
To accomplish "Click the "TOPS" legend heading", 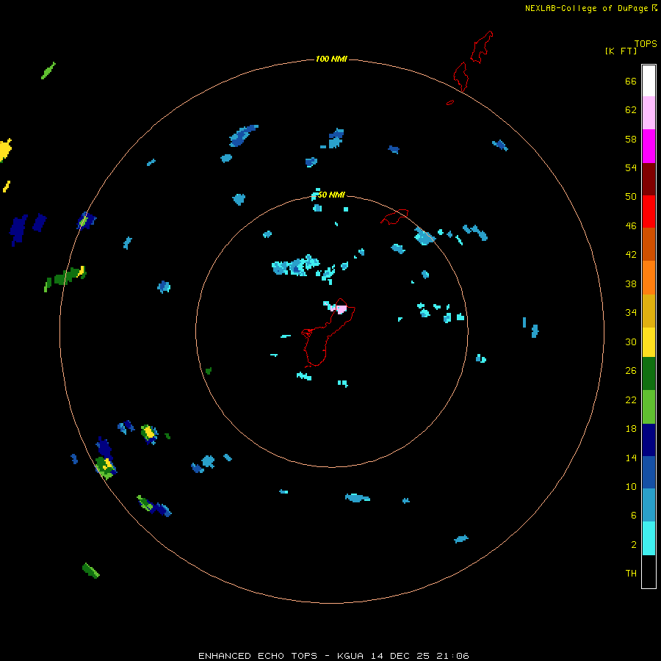I will (646, 44).
